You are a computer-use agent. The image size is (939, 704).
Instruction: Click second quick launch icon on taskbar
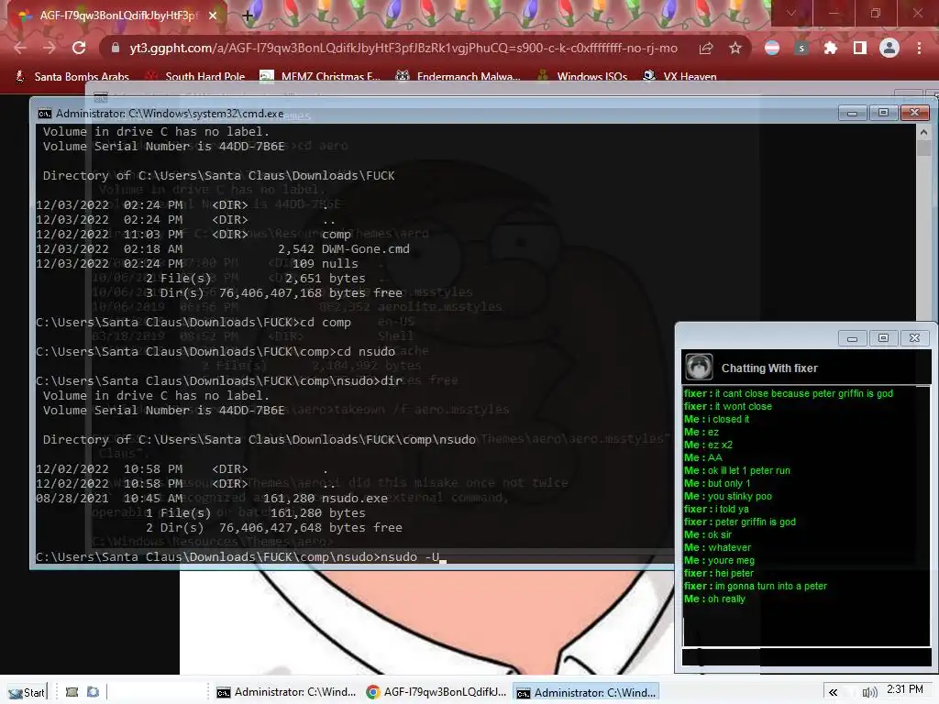coord(93,692)
